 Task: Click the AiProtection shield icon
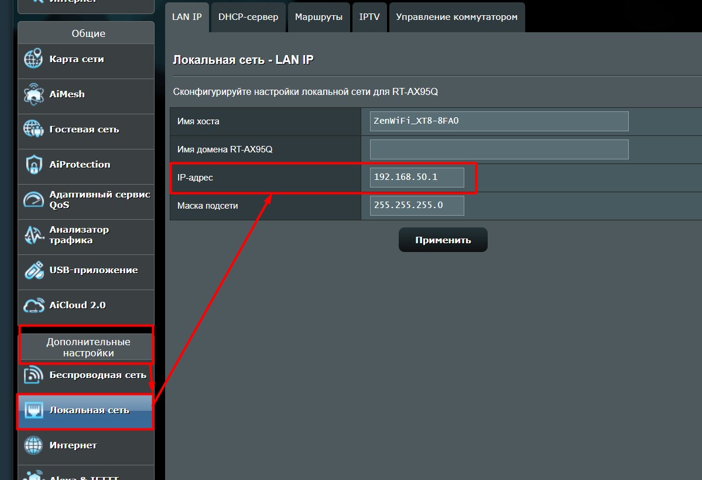click(33, 165)
